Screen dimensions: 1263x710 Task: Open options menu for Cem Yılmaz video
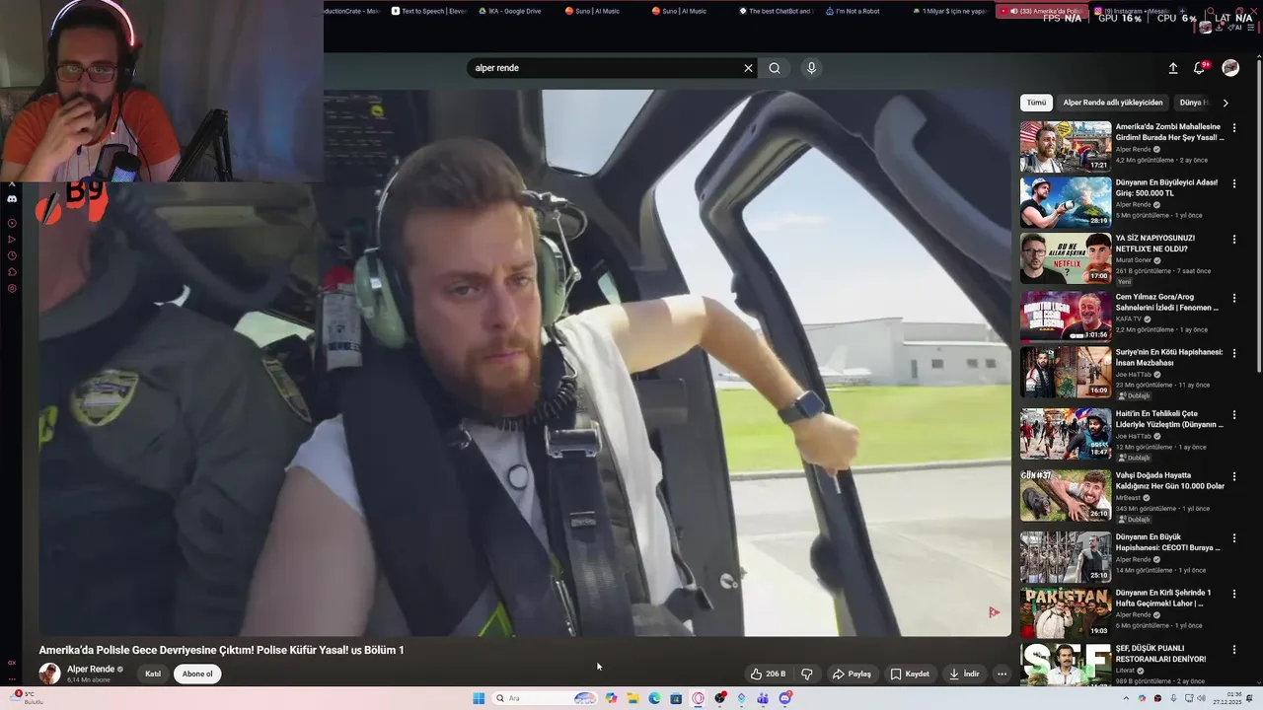[x=1234, y=298]
